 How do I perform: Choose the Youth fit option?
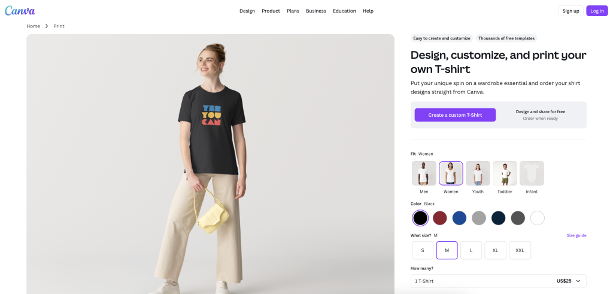coord(478,174)
